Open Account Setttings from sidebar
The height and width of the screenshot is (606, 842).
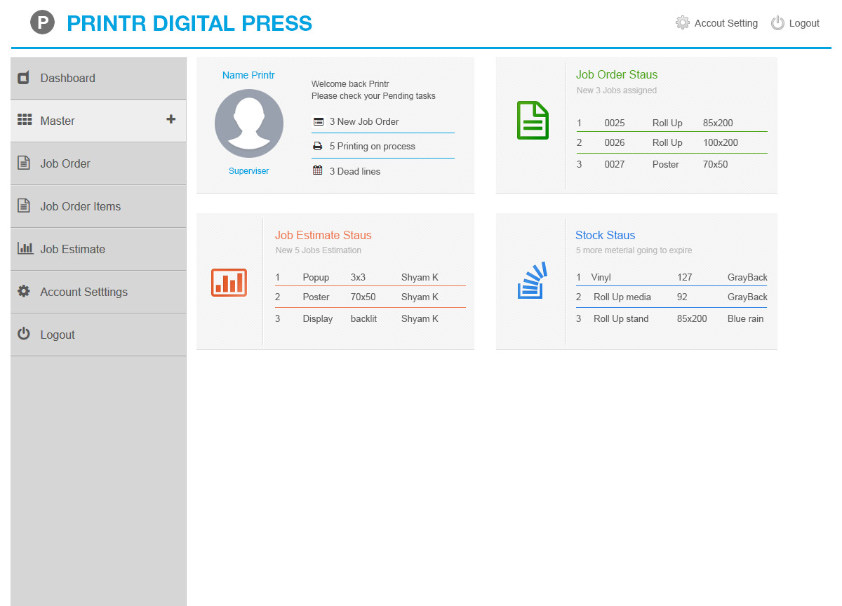tap(83, 292)
